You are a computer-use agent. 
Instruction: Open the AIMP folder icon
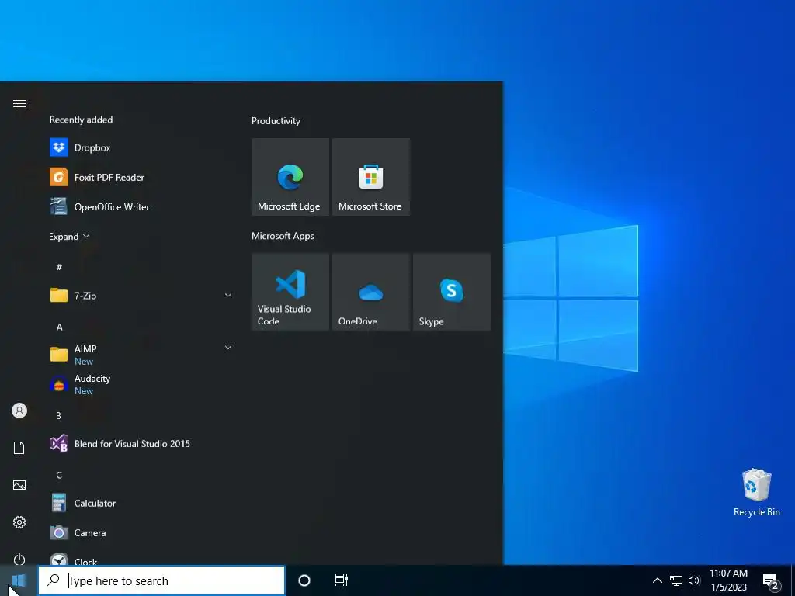click(59, 354)
